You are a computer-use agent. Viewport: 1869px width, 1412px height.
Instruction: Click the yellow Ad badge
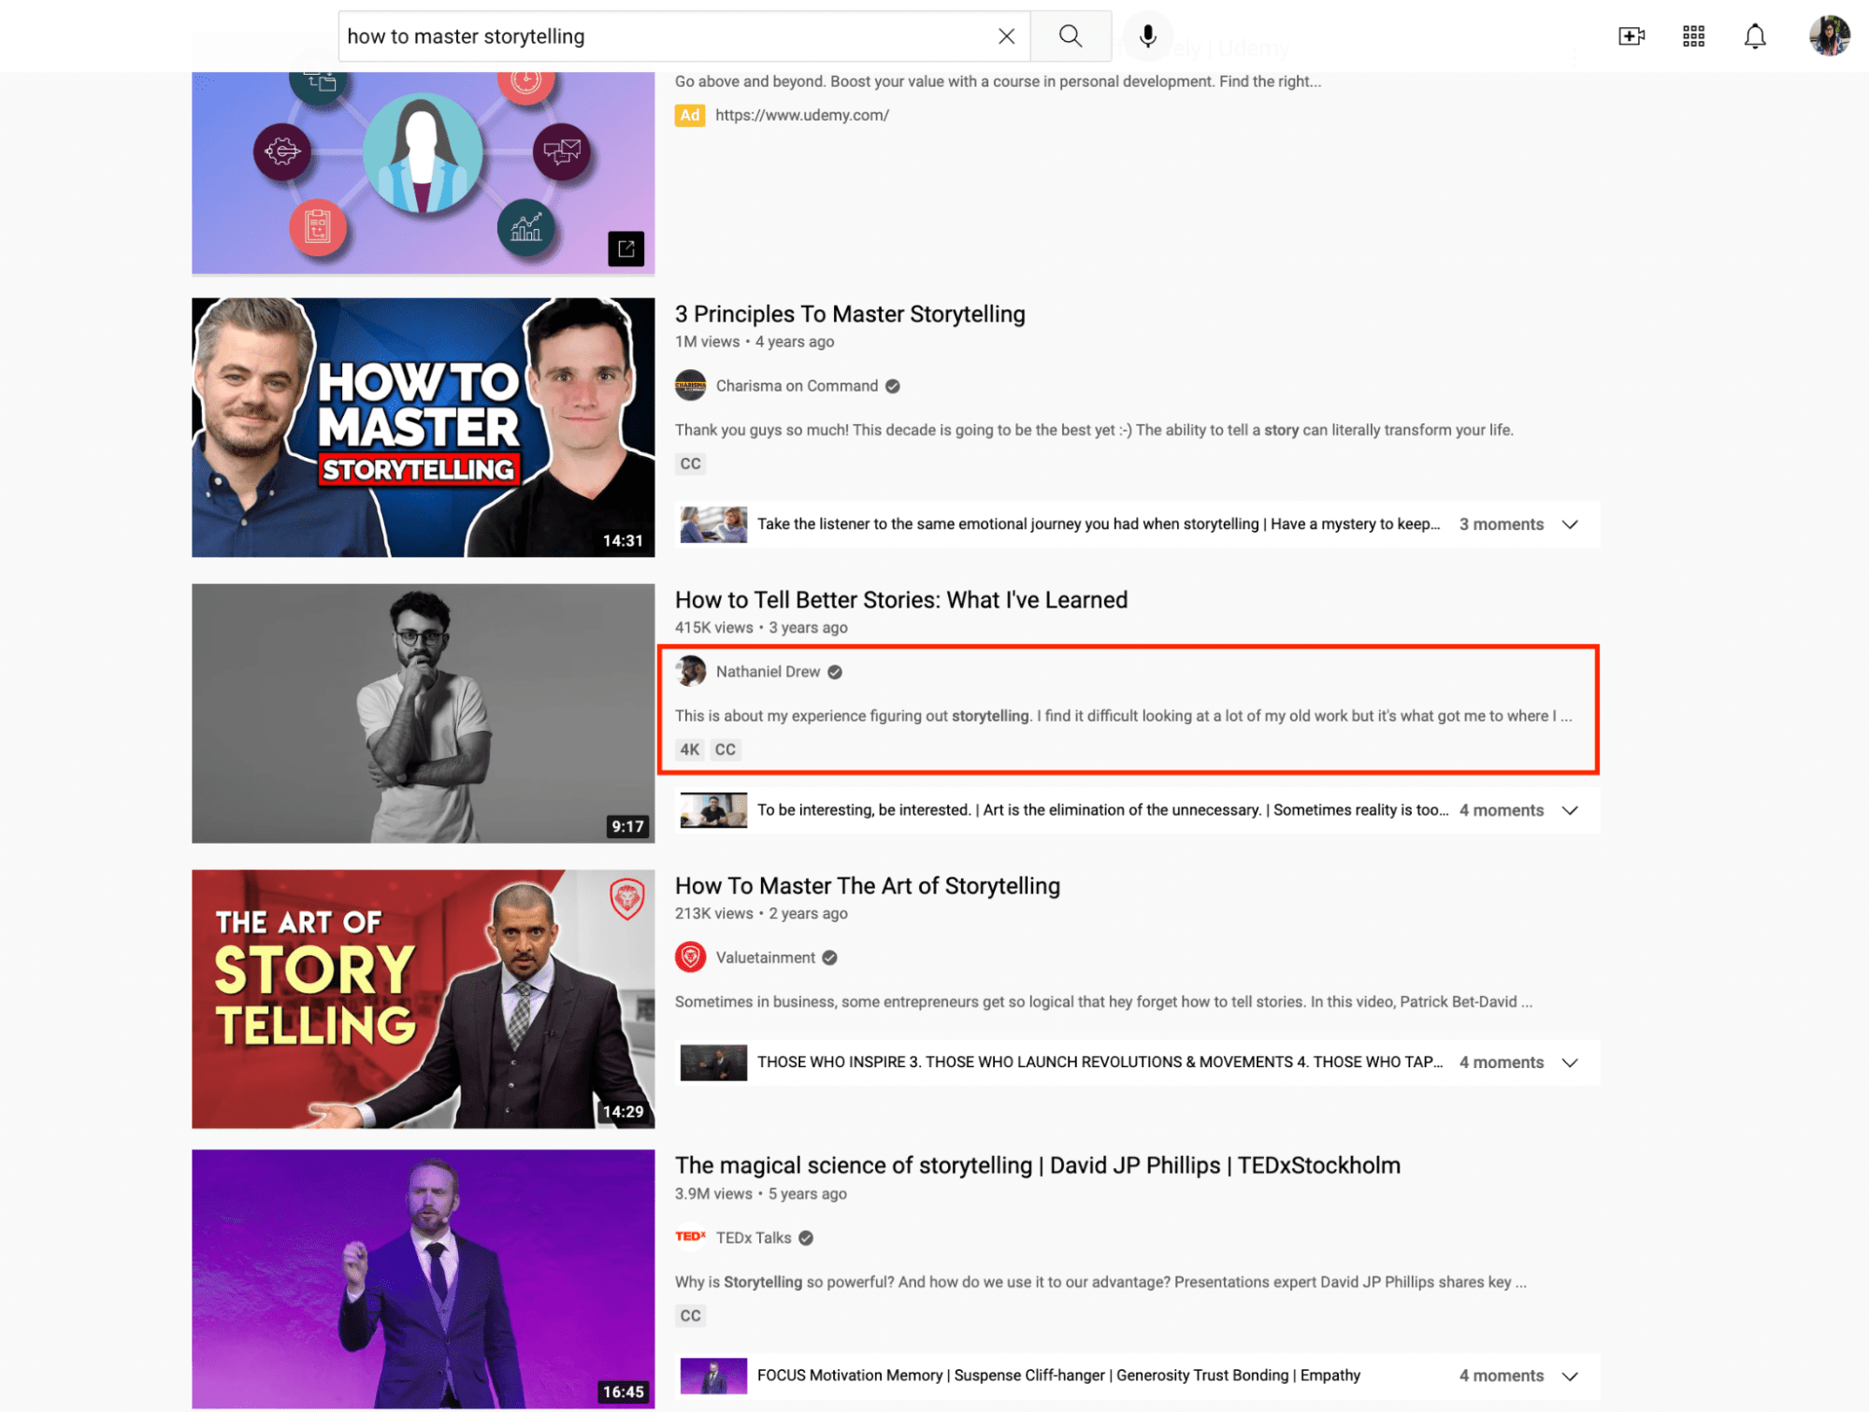(689, 115)
